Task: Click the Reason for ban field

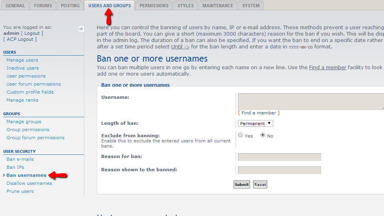Action: click(279, 157)
